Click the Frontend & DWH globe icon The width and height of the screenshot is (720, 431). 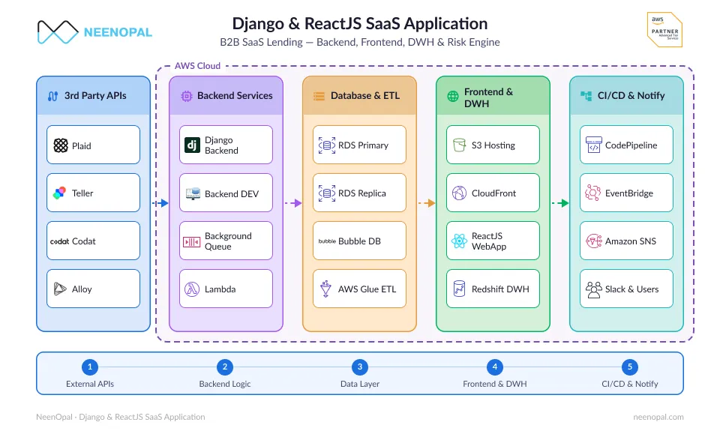point(453,97)
